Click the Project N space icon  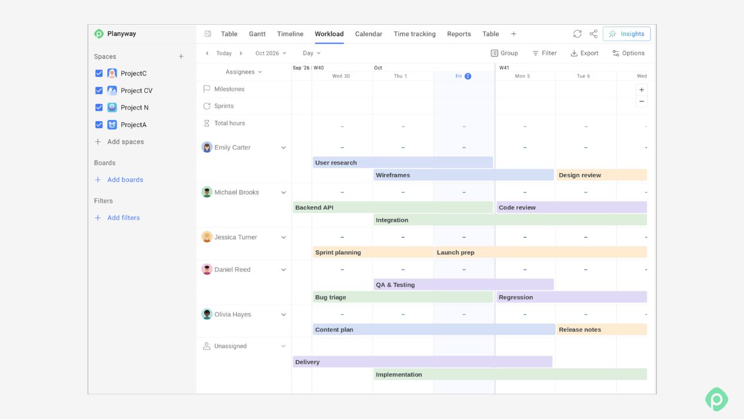click(112, 107)
